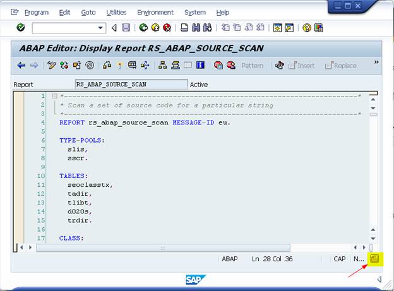The image size is (394, 291).
Task: Toggle the CAP indicator in status bar
Action: click(340, 259)
